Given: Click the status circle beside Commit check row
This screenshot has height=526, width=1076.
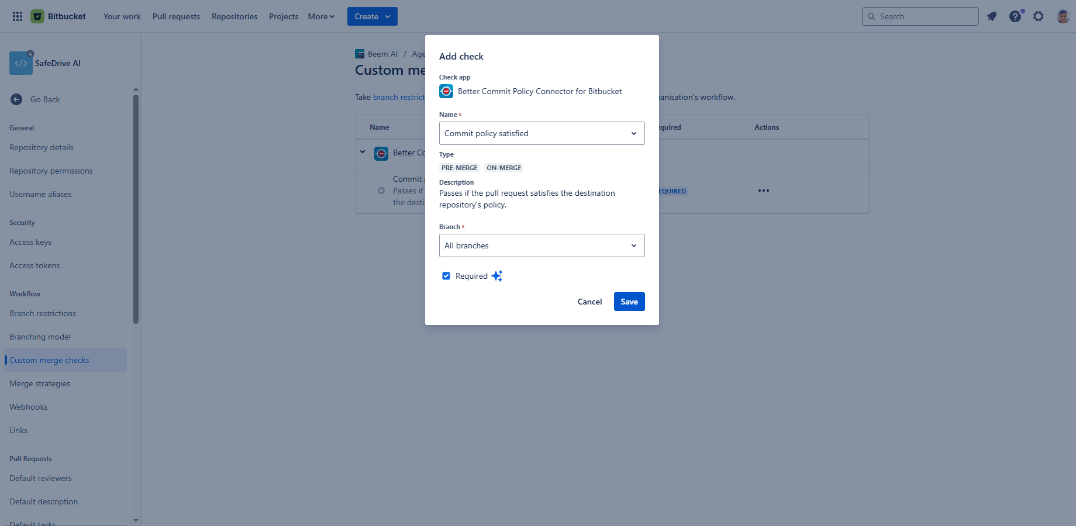Looking at the screenshot, I should (381, 191).
